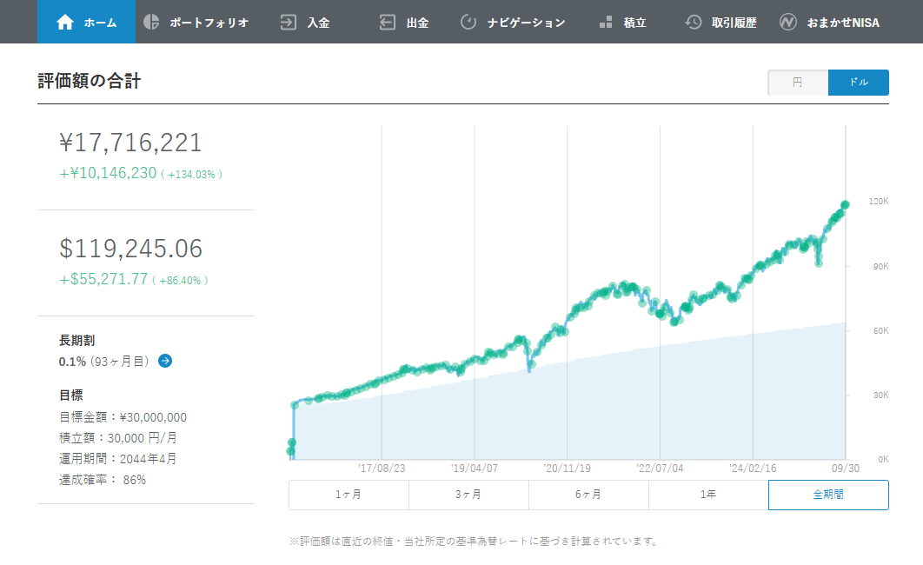Switch the display currency to 円

797,82
